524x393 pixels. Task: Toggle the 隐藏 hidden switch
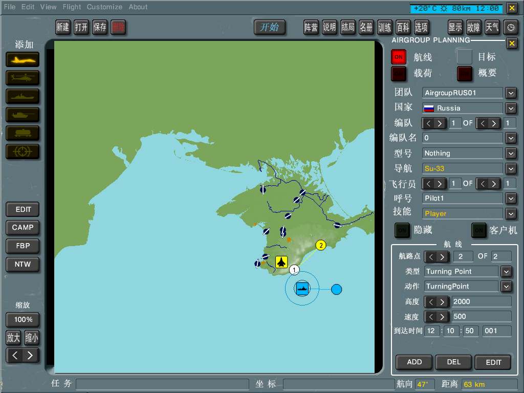[402, 230]
